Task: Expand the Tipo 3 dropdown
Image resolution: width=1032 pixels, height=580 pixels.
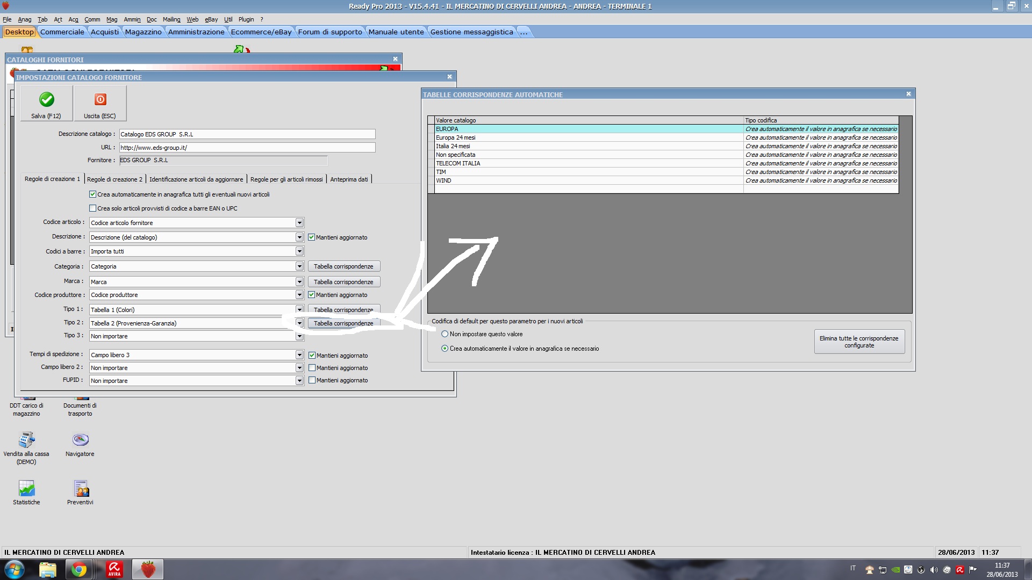Action: point(299,336)
